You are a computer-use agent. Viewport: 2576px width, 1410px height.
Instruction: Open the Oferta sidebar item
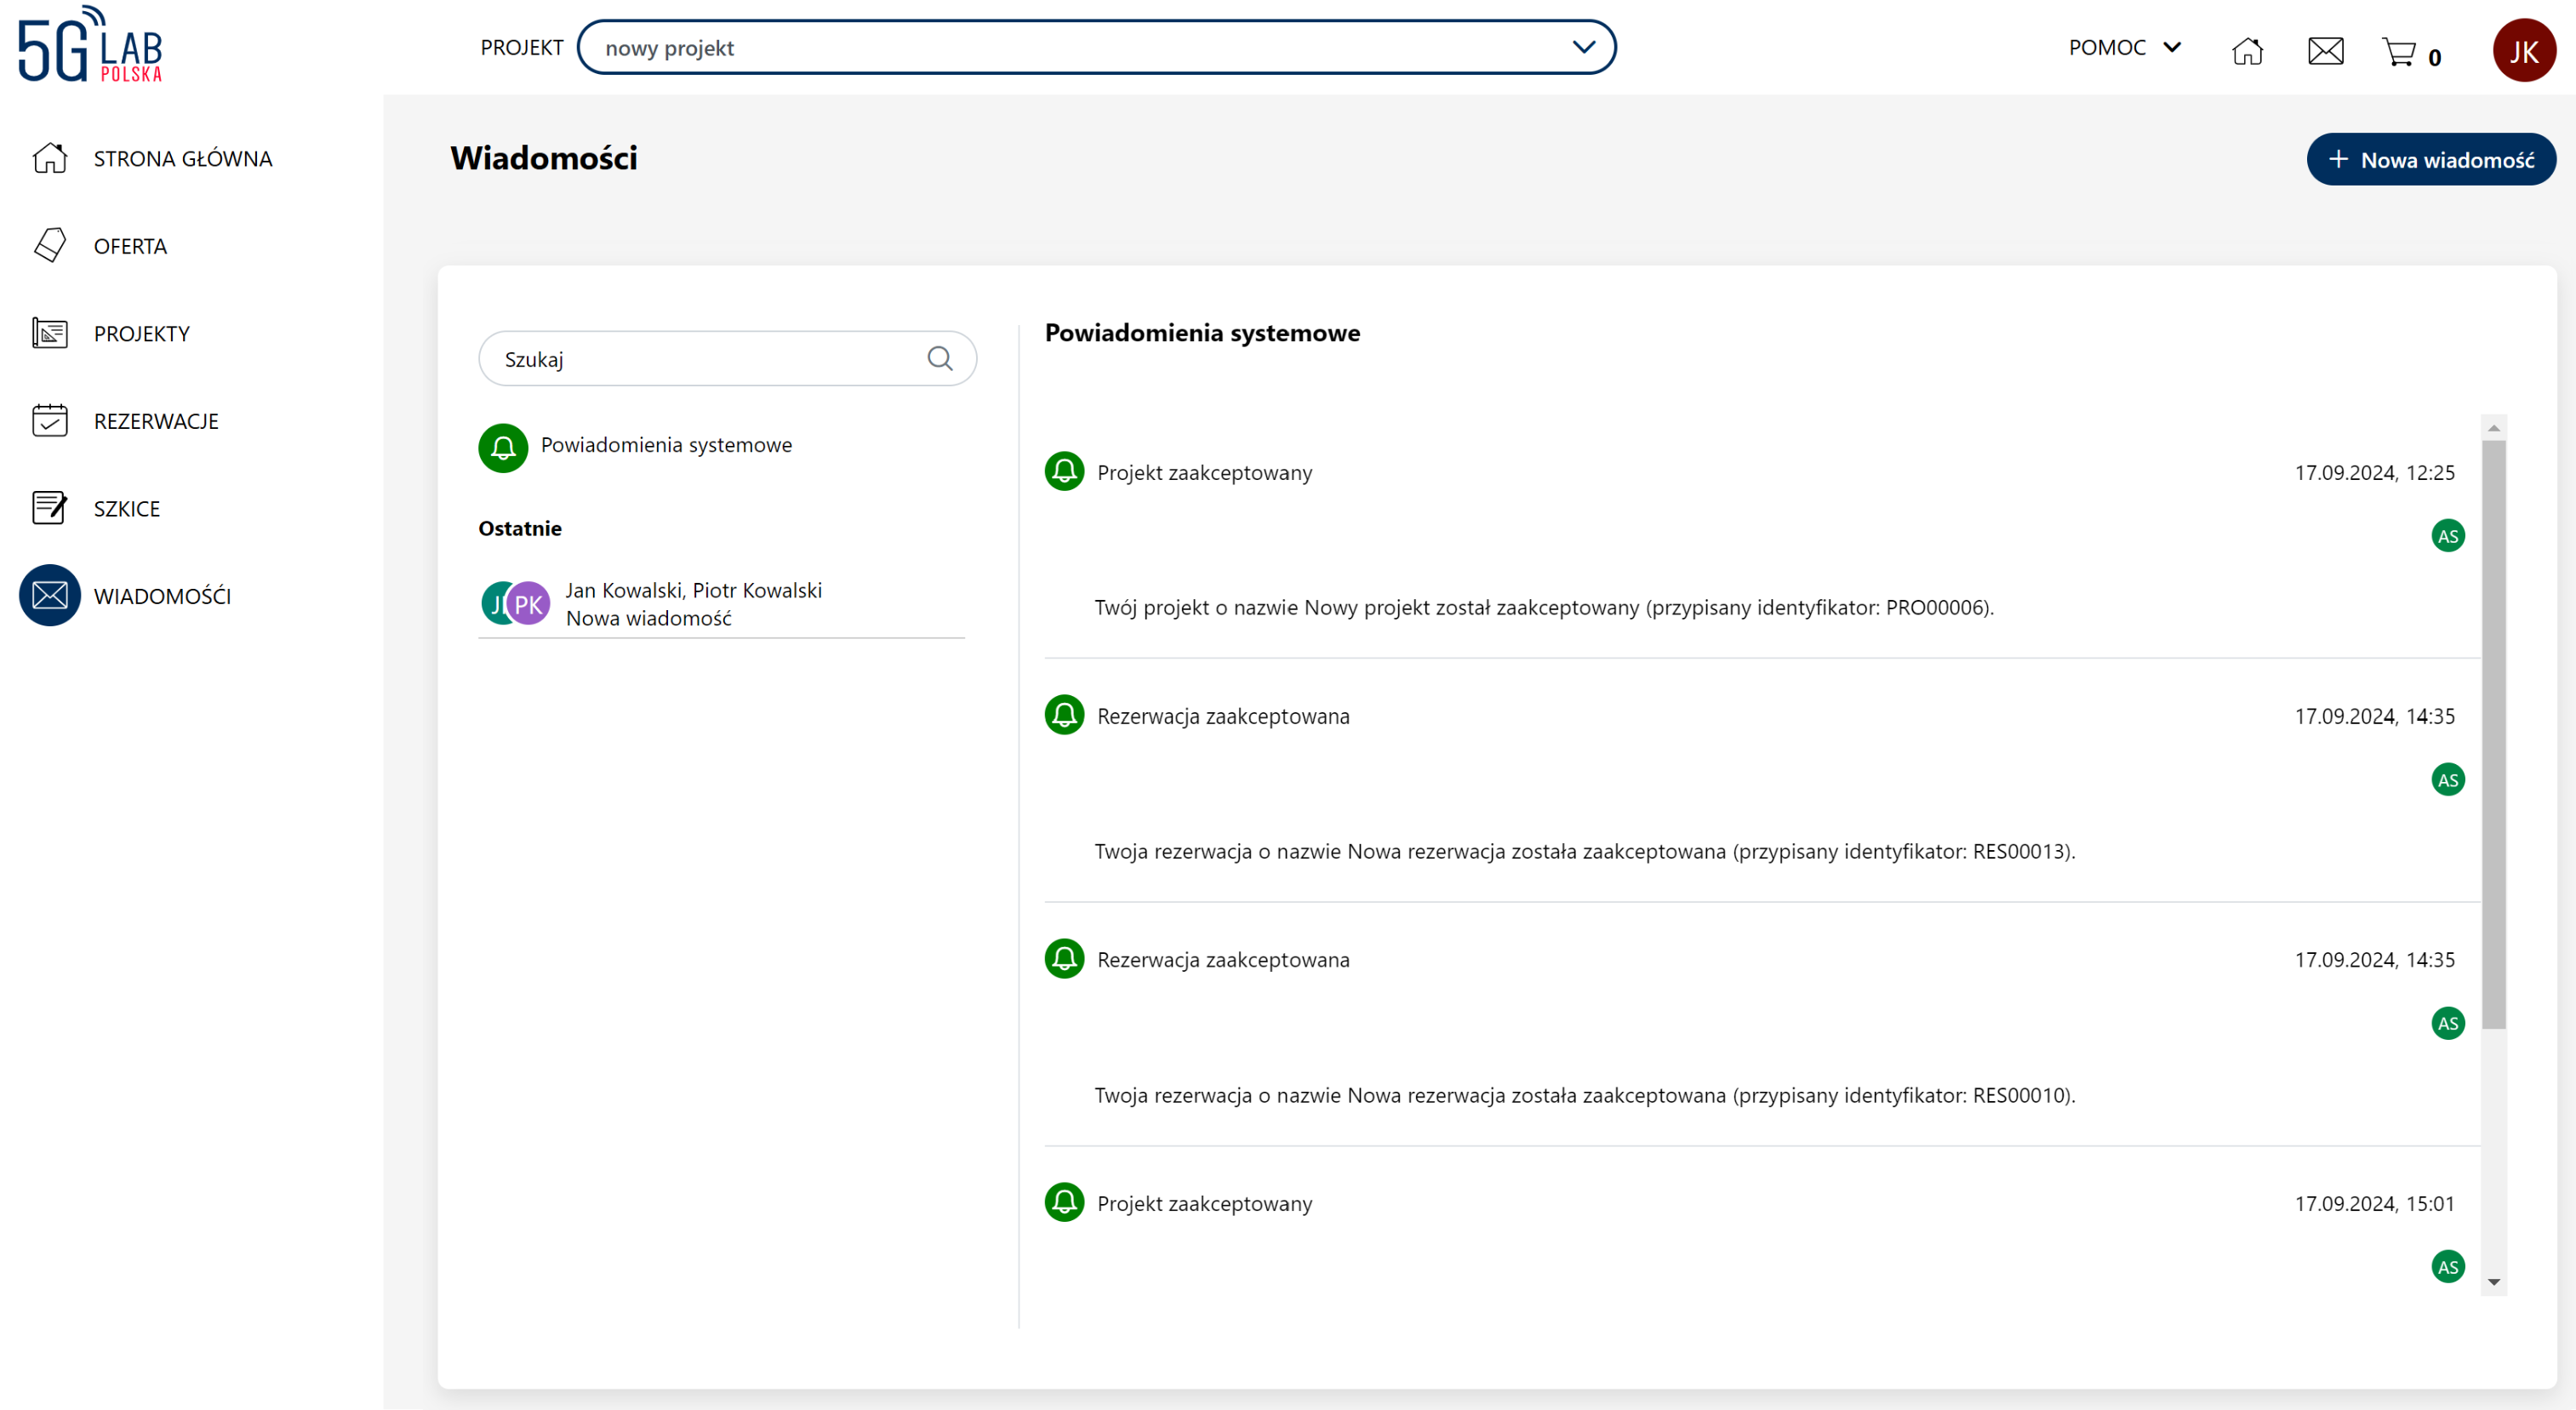130,246
